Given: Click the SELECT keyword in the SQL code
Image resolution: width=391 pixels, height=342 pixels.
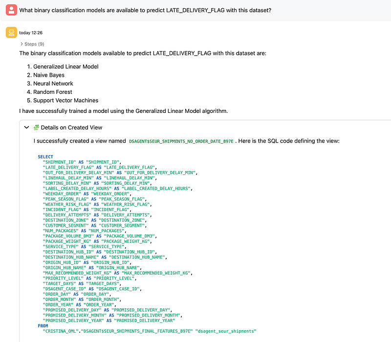Looking at the screenshot, I should (45, 157).
